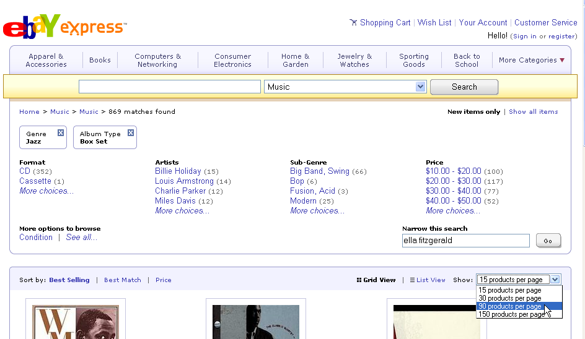
Task: Focus the Narrow this search field
Action: pos(465,241)
